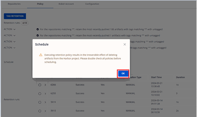Click the Retention runs label
This screenshot has height=117, width=197.
point(12,99)
